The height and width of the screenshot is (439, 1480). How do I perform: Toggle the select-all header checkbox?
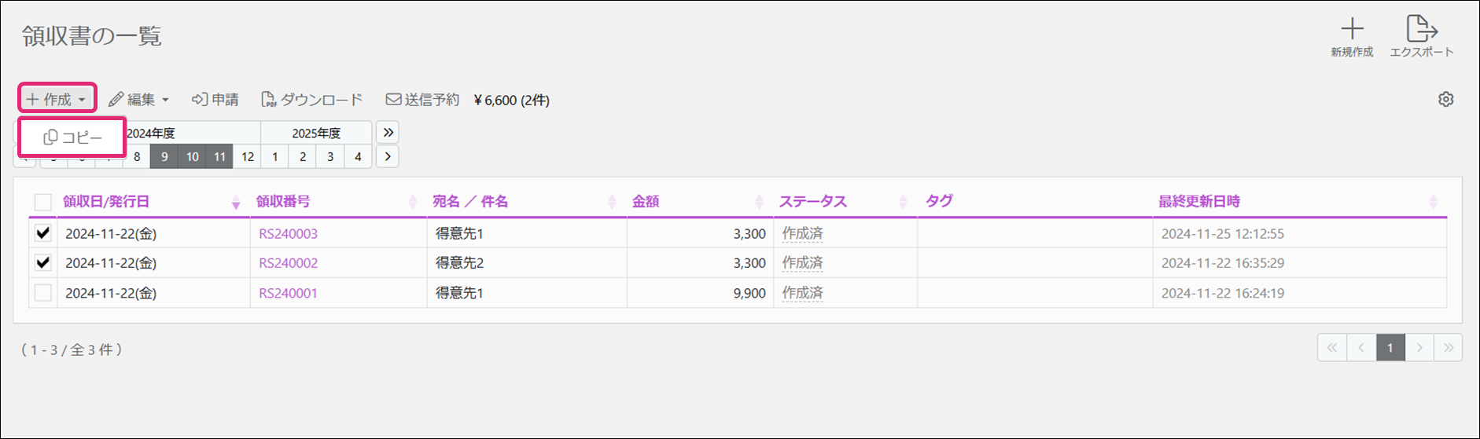(x=43, y=202)
